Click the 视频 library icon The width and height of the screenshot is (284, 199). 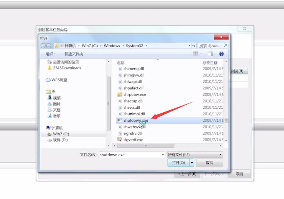(x=50, y=98)
